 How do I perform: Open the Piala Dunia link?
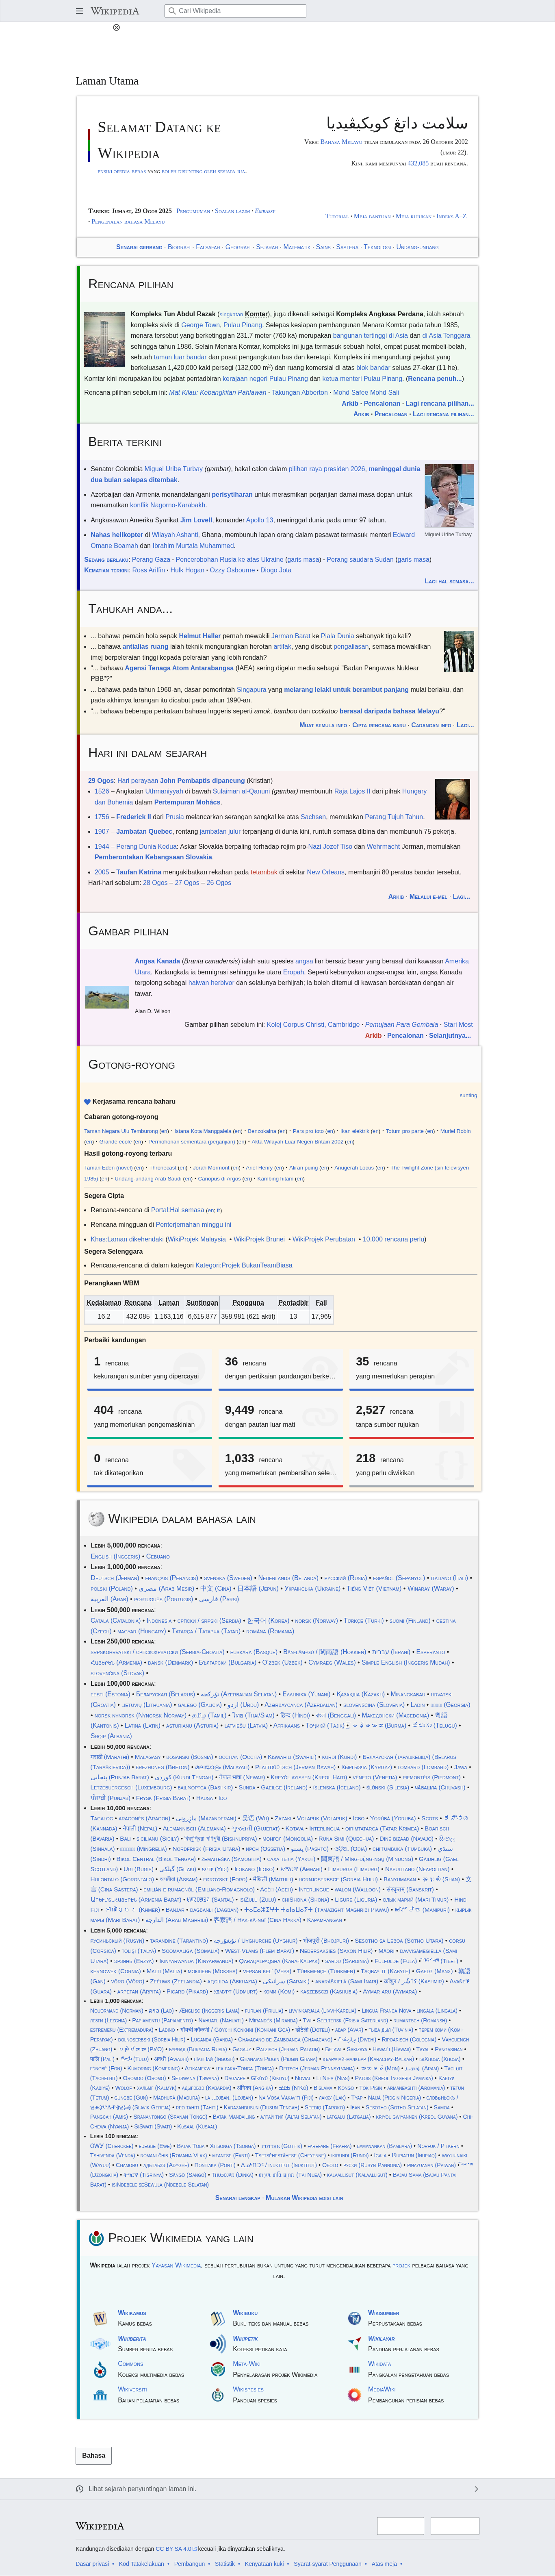tap(337, 636)
